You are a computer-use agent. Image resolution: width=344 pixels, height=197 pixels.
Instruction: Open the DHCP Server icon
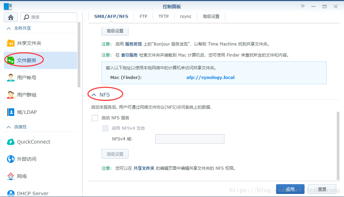point(10,193)
